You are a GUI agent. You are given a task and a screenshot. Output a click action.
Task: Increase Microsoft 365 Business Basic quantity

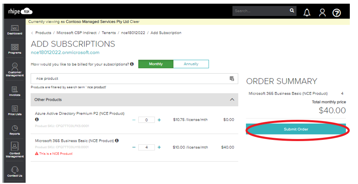pos(159,147)
